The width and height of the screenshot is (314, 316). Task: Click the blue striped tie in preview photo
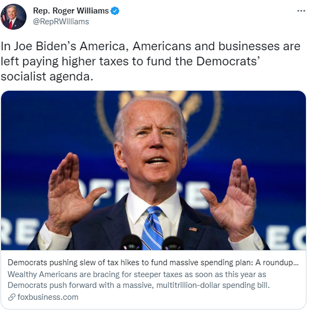[152, 228]
